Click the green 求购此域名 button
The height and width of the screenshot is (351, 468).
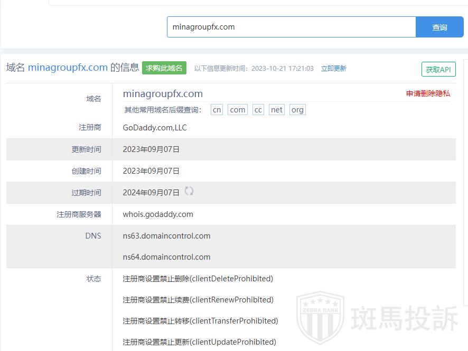tap(164, 68)
